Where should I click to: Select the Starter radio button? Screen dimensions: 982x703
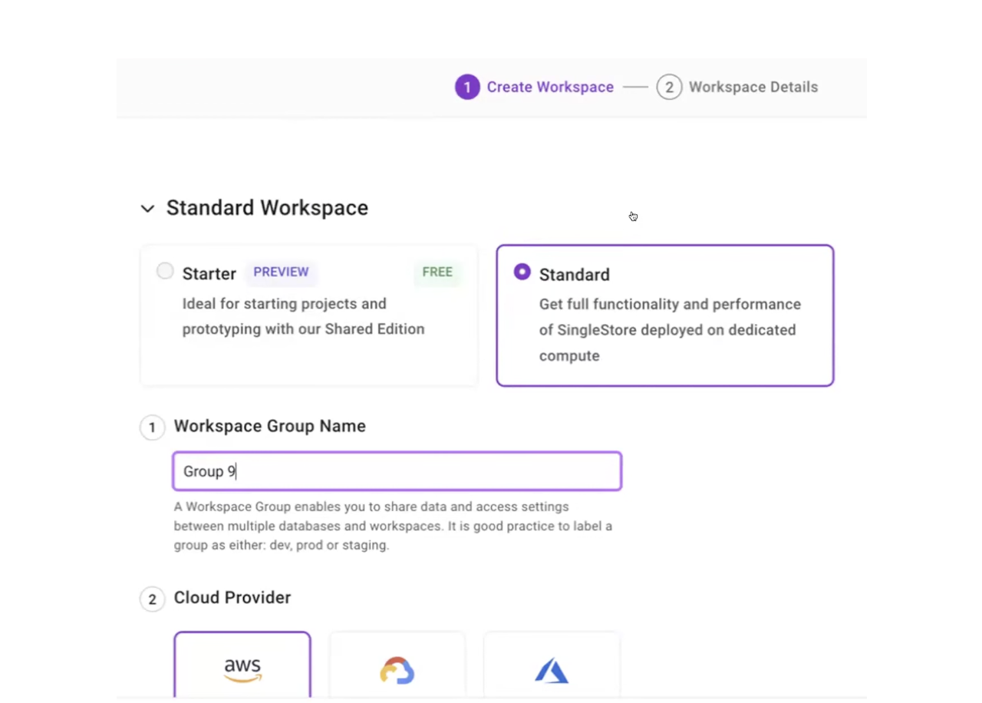[165, 271]
